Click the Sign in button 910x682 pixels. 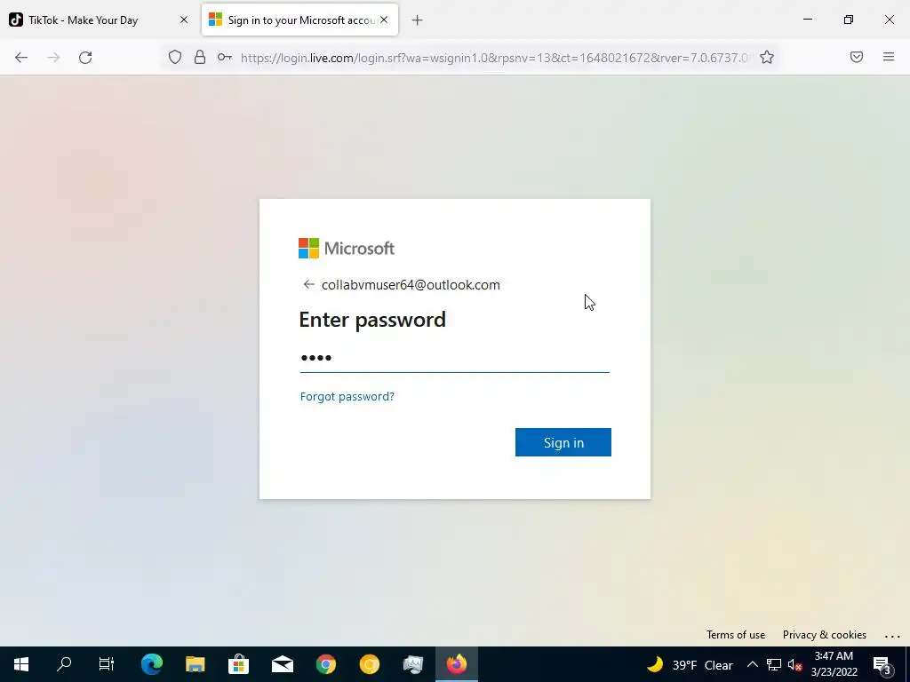tap(563, 442)
